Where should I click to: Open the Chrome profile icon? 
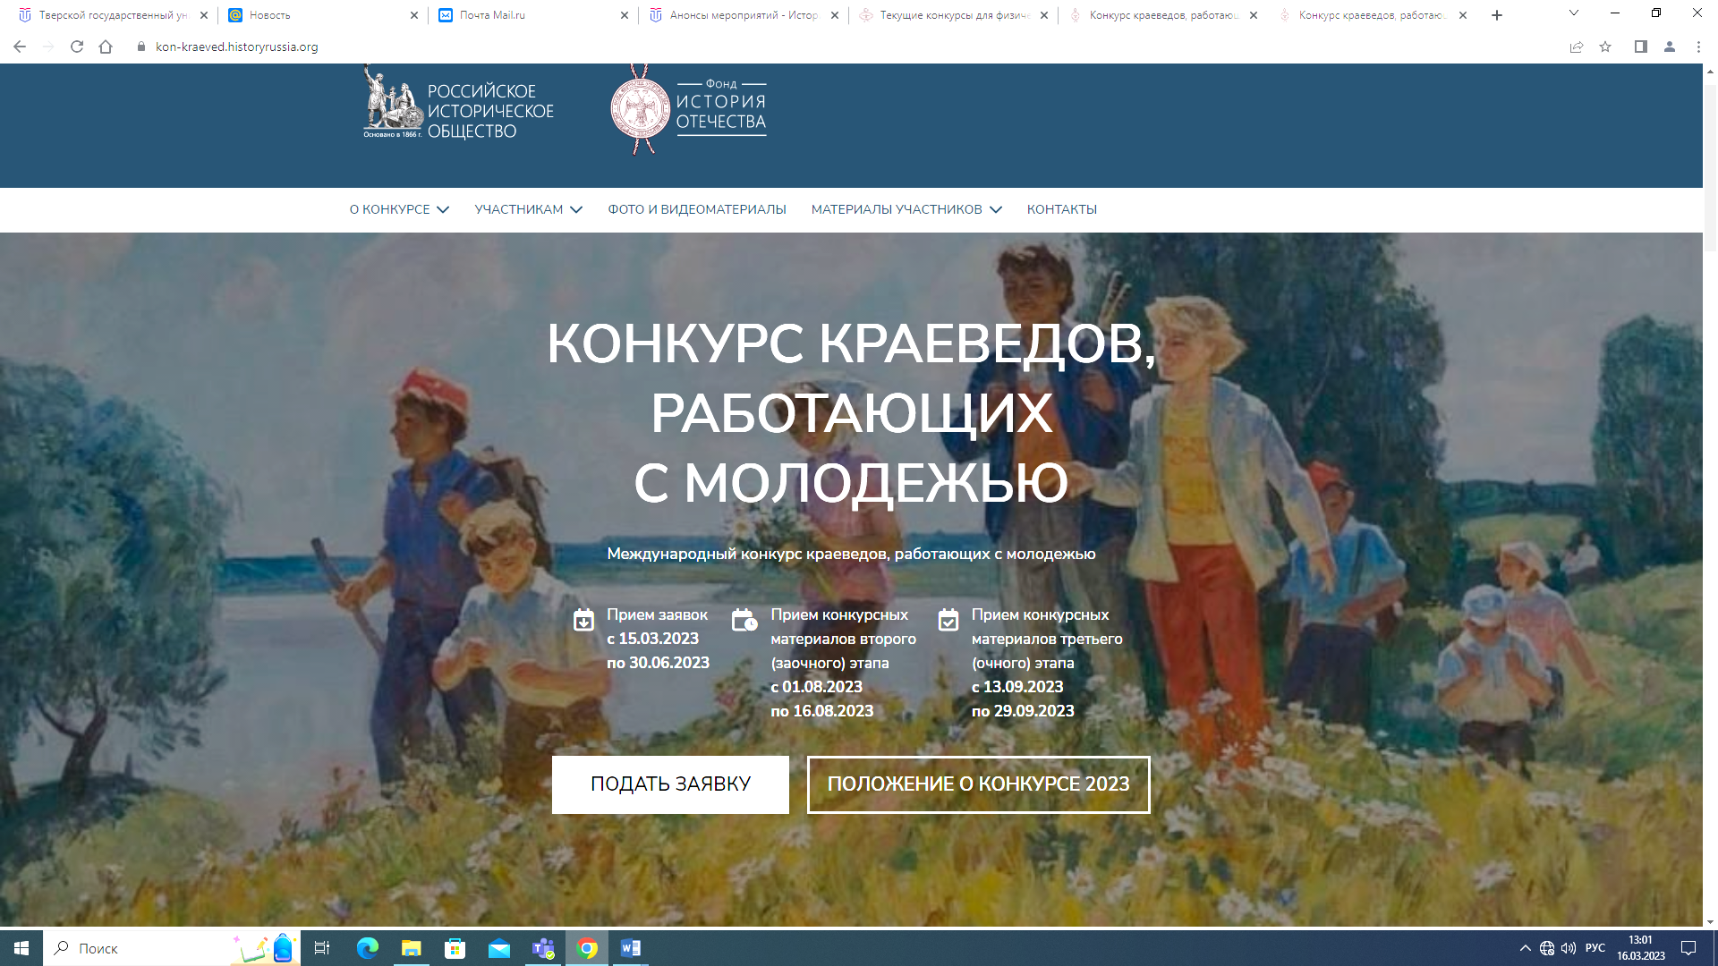[x=1669, y=47]
